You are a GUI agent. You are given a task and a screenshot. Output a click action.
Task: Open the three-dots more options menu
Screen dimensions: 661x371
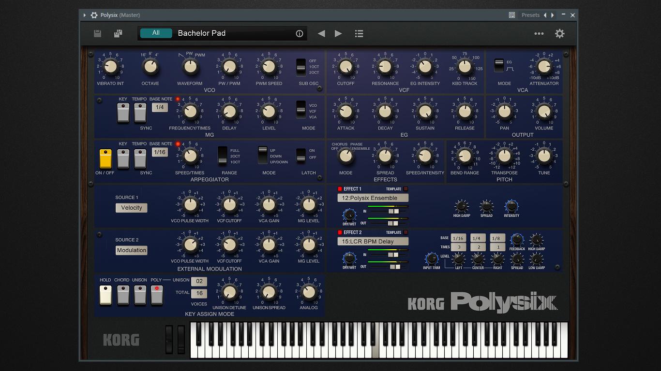click(x=539, y=33)
